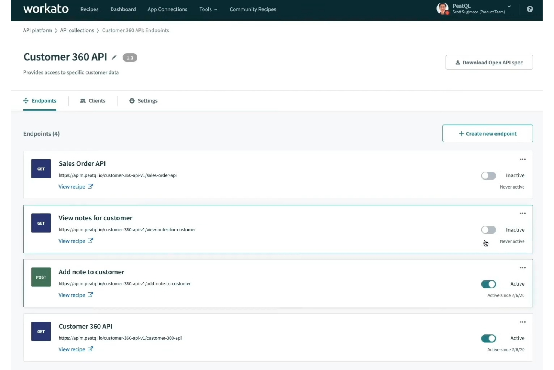Click Create new endpoint
This screenshot has width=554, height=370.
click(487, 133)
